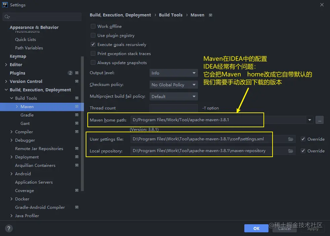
Task: Click project-level icon beside Gant
Action: [x=77, y=123]
